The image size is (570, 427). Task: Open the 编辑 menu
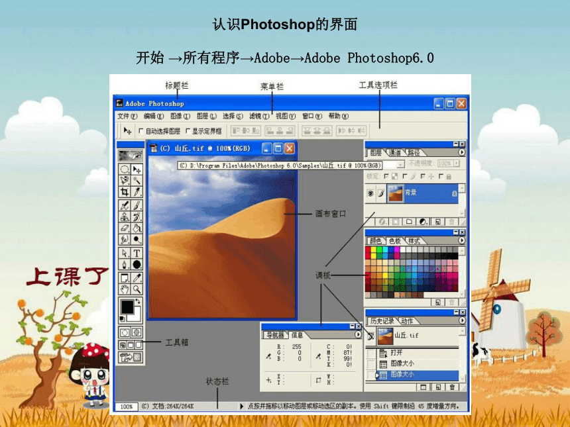(154, 117)
